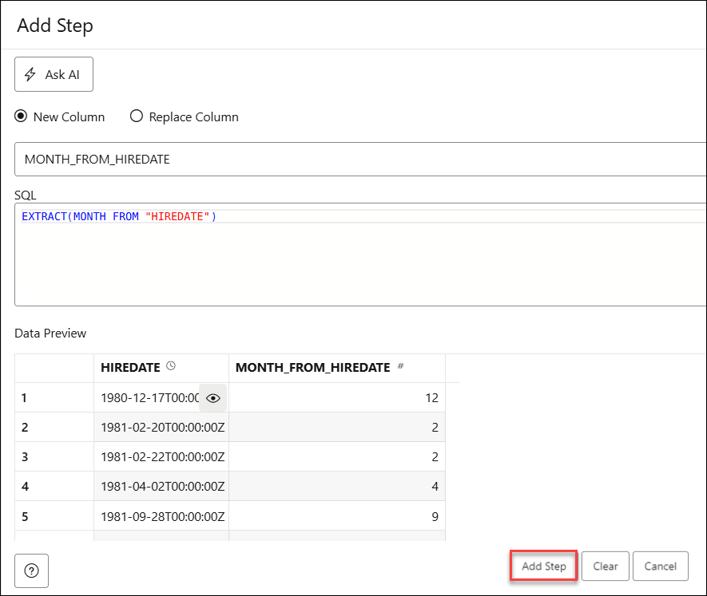Click the MONTH_FROM_HIREDATE column name field

pyautogui.click(x=359, y=159)
